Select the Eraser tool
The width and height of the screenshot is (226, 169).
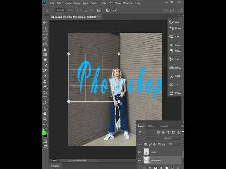click(x=45, y=87)
